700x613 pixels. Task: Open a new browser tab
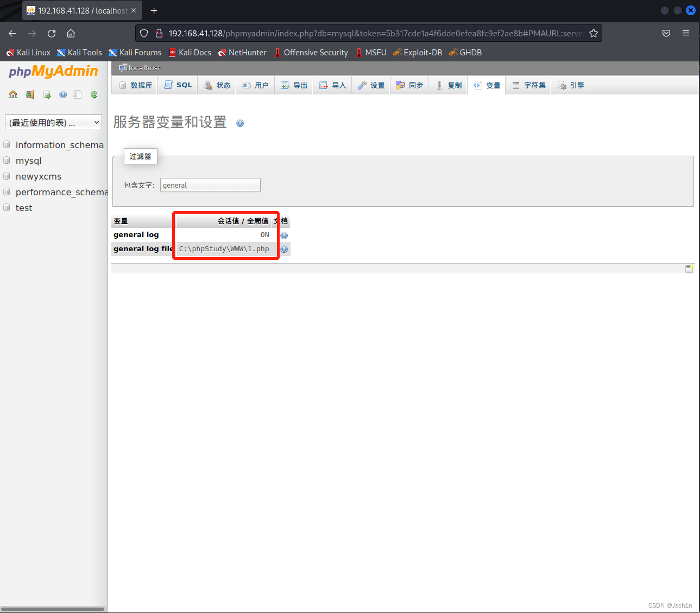[154, 11]
